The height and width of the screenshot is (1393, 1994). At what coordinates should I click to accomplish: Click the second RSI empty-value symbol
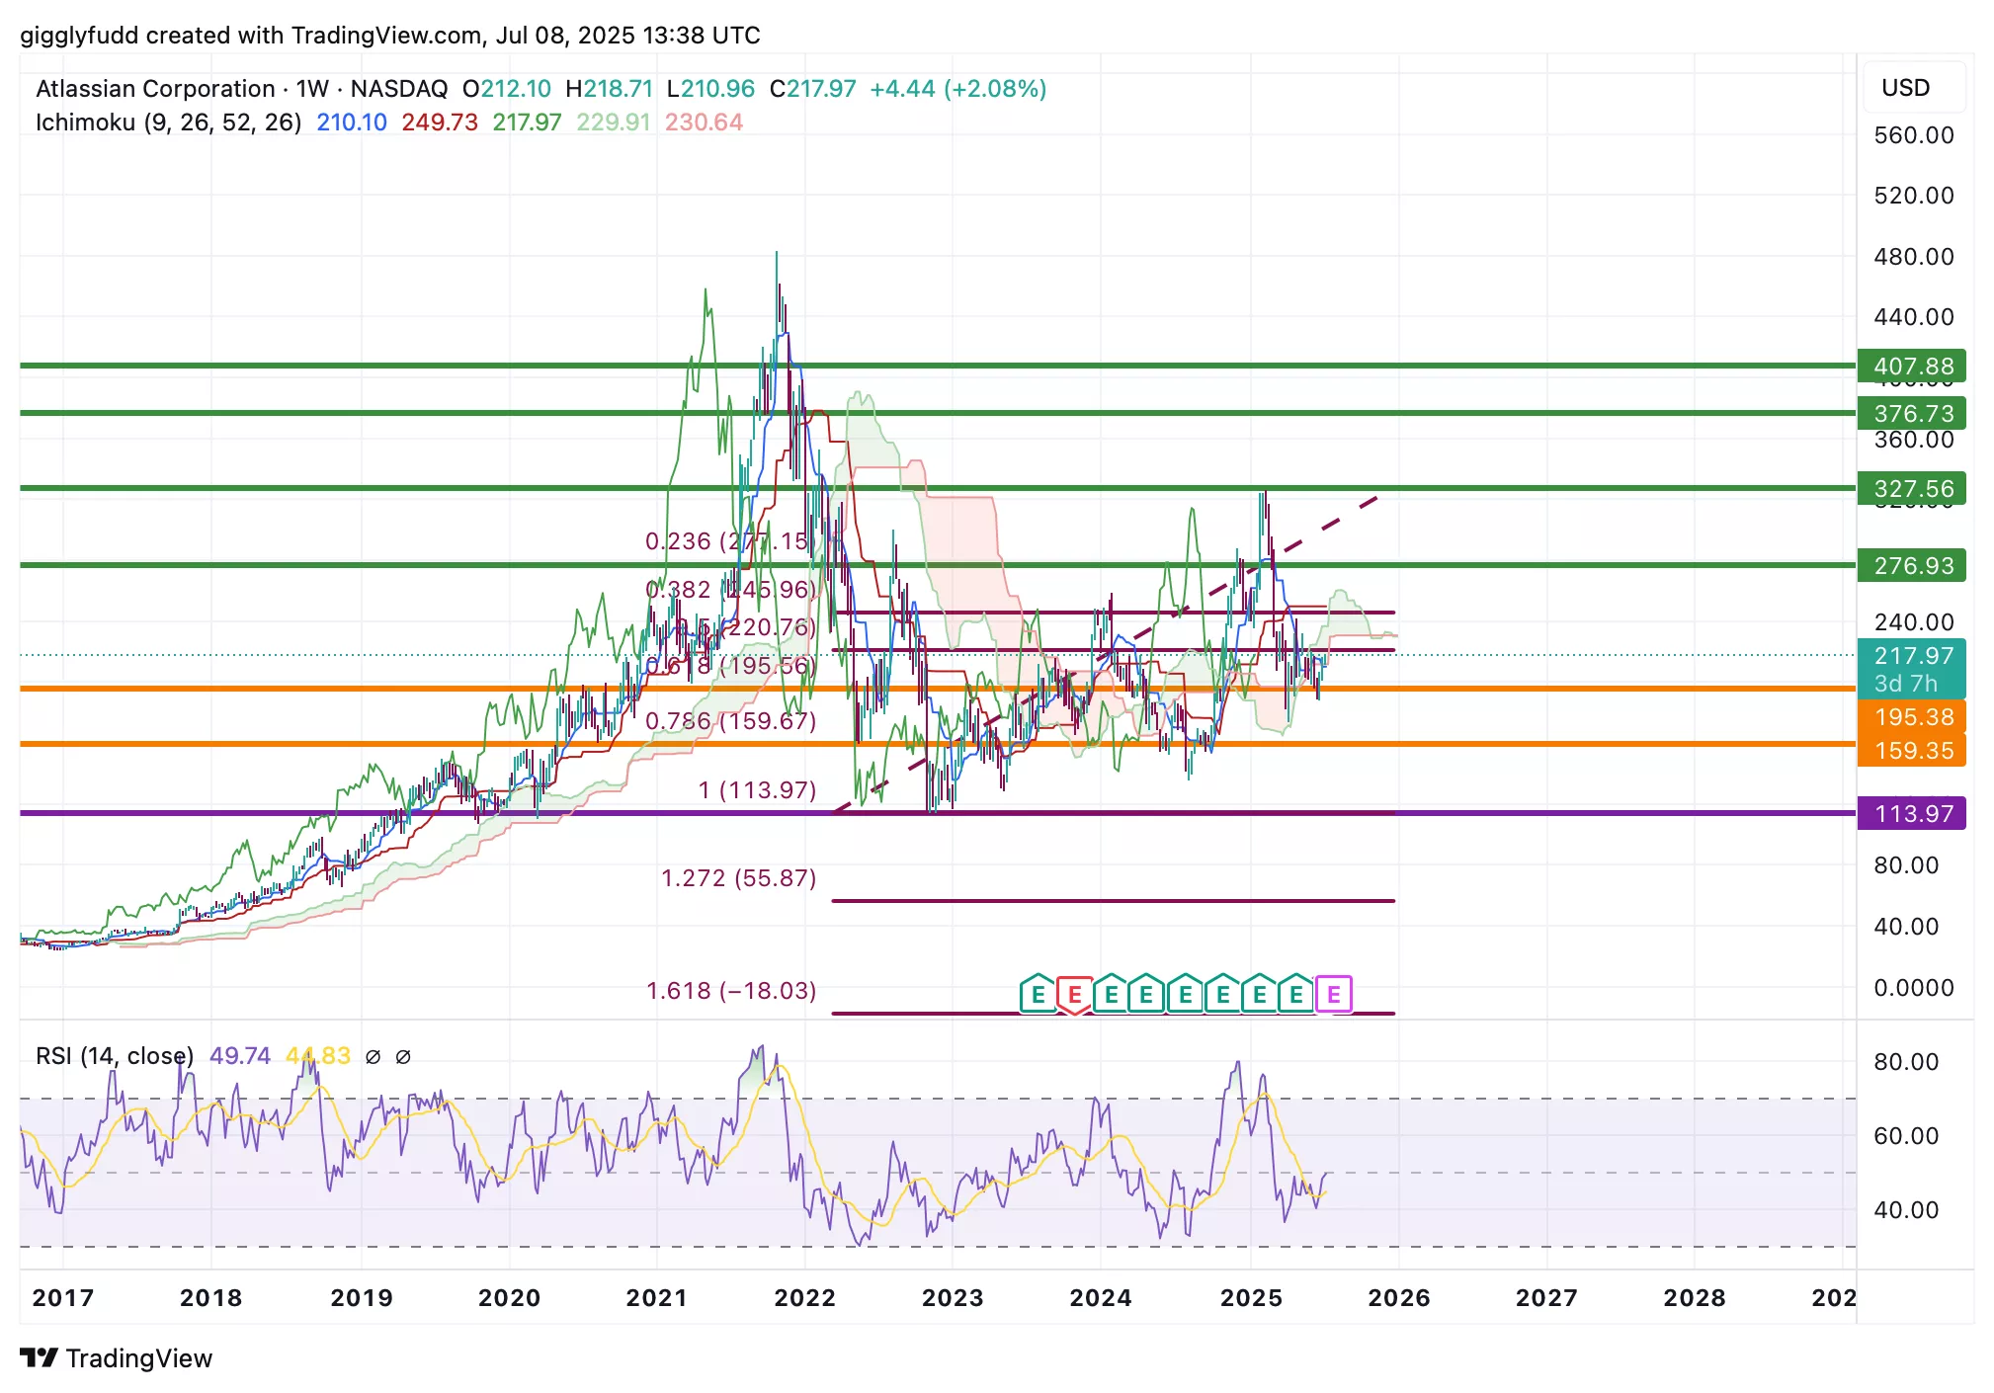point(403,1056)
